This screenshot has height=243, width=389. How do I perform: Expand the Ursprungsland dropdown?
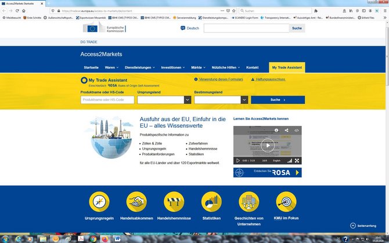click(x=187, y=100)
